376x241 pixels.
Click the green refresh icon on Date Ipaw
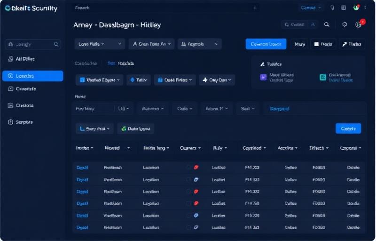point(124,129)
